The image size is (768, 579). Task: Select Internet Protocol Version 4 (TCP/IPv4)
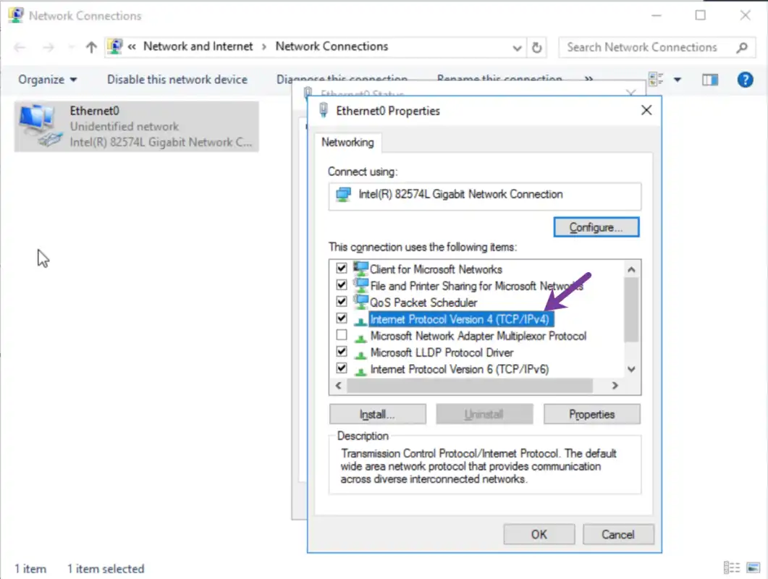click(460, 319)
